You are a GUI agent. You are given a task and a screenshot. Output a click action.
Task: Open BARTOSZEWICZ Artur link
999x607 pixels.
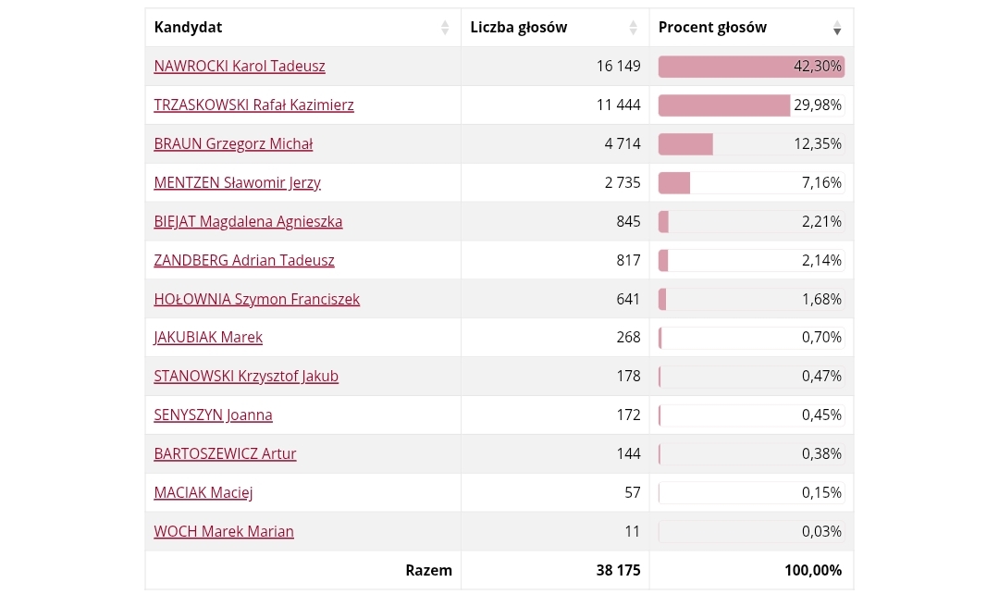click(225, 454)
